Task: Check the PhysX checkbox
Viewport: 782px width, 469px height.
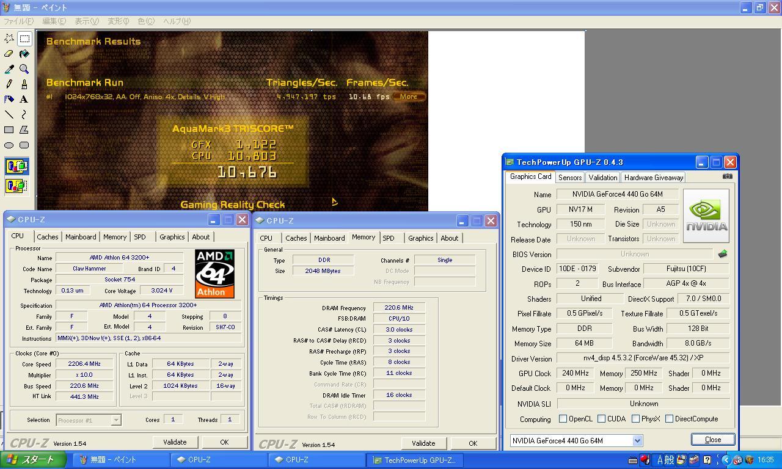Action: pos(636,419)
